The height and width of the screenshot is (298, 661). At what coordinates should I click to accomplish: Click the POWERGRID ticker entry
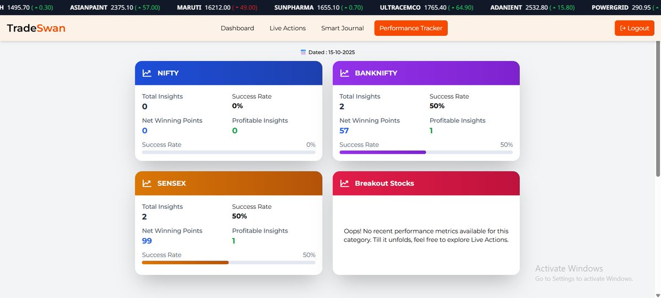pos(626,8)
